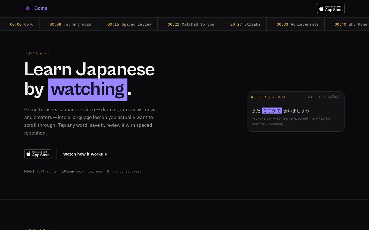Click the 0 ads or trackers text
This screenshot has width=369, height=230.
click(x=124, y=171)
